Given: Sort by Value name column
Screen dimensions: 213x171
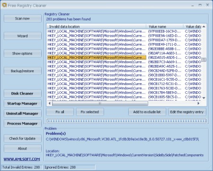Looking at the screenshot, I should [165, 27].
